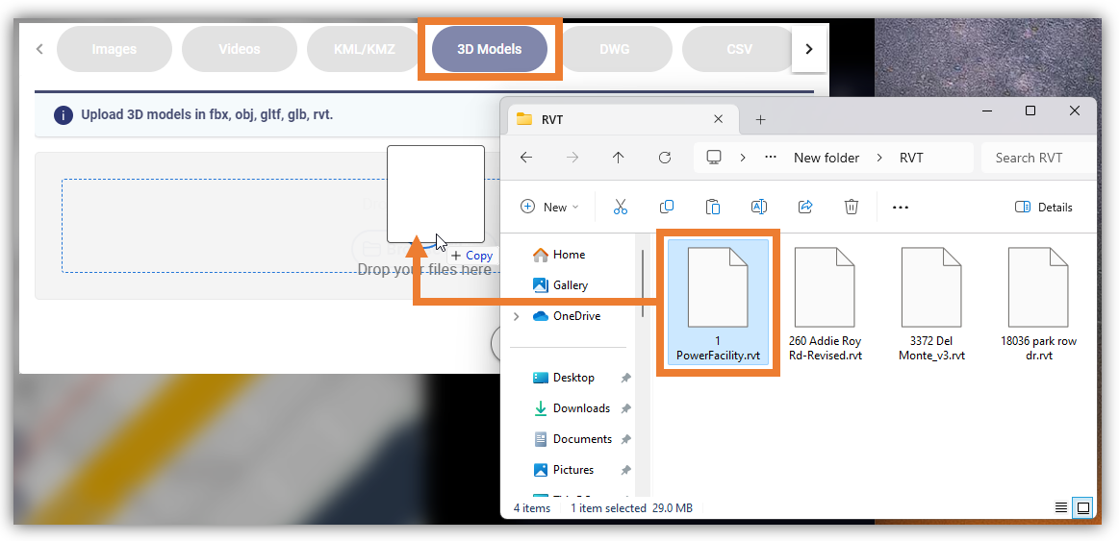
Task: Go forward in File Explorer
Action: click(572, 158)
